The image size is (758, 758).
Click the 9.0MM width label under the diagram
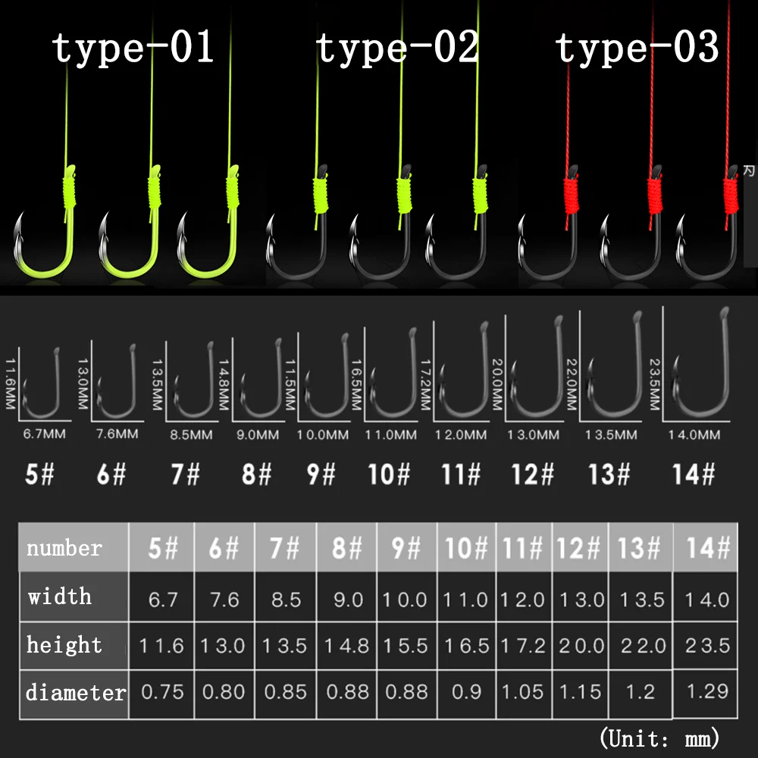coord(257,434)
